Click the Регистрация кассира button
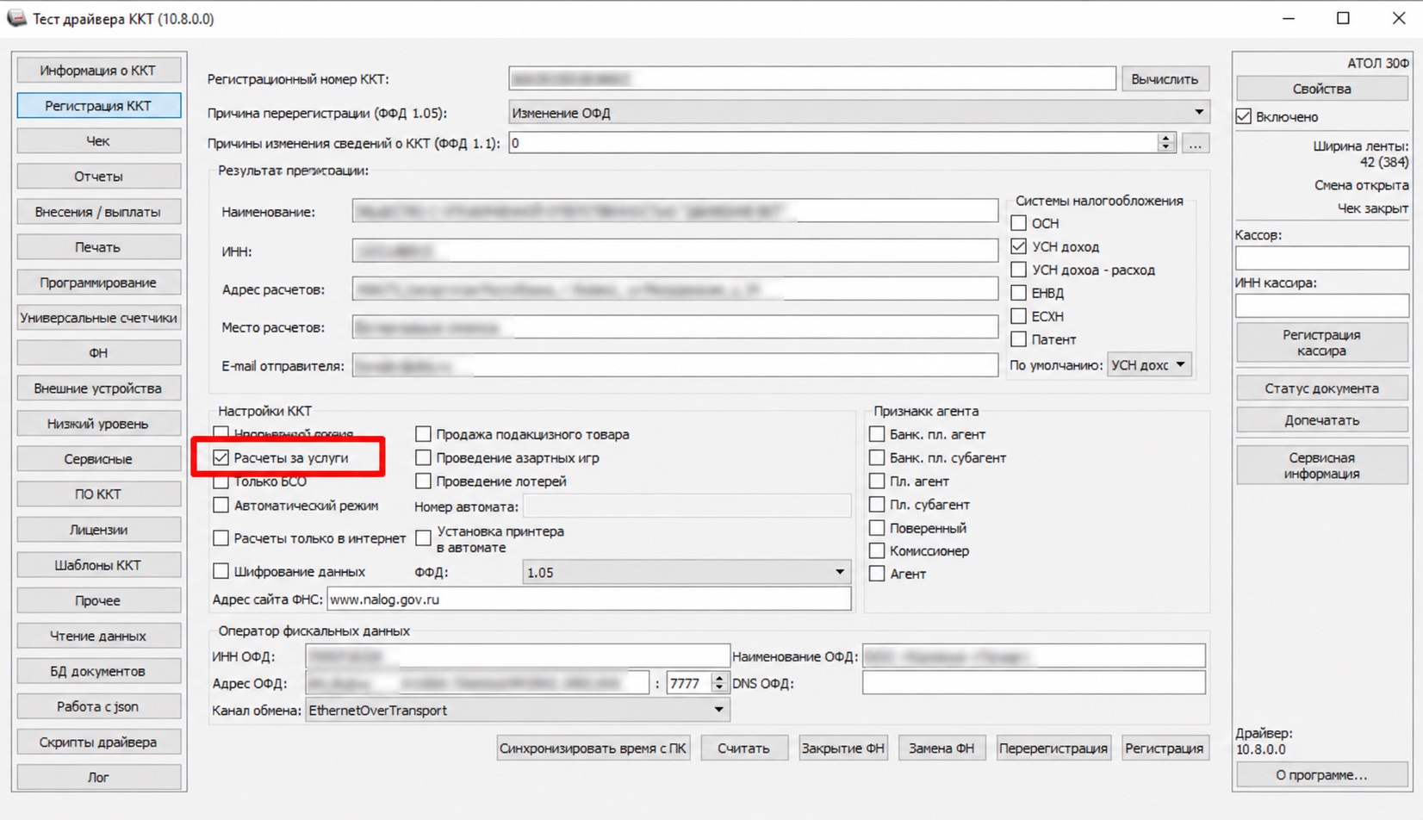This screenshot has height=820, width=1423. point(1322,343)
